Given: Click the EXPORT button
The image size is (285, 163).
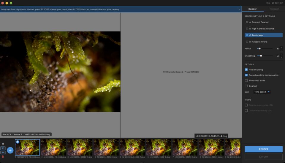Looking at the screenshot, I should (x=264, y=157).
